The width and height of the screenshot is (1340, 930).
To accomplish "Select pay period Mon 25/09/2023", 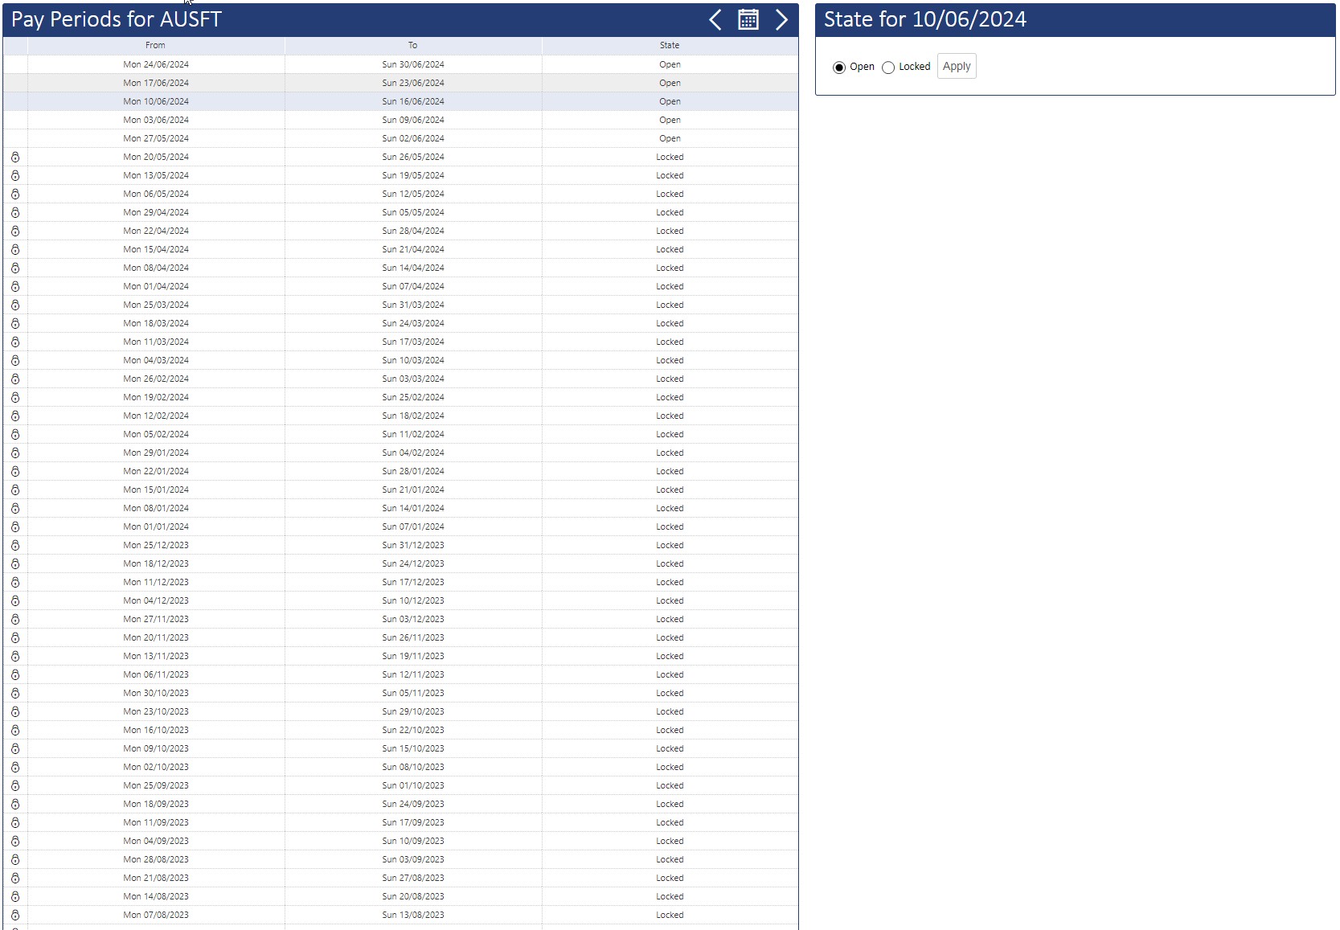I will pos(156,785).
